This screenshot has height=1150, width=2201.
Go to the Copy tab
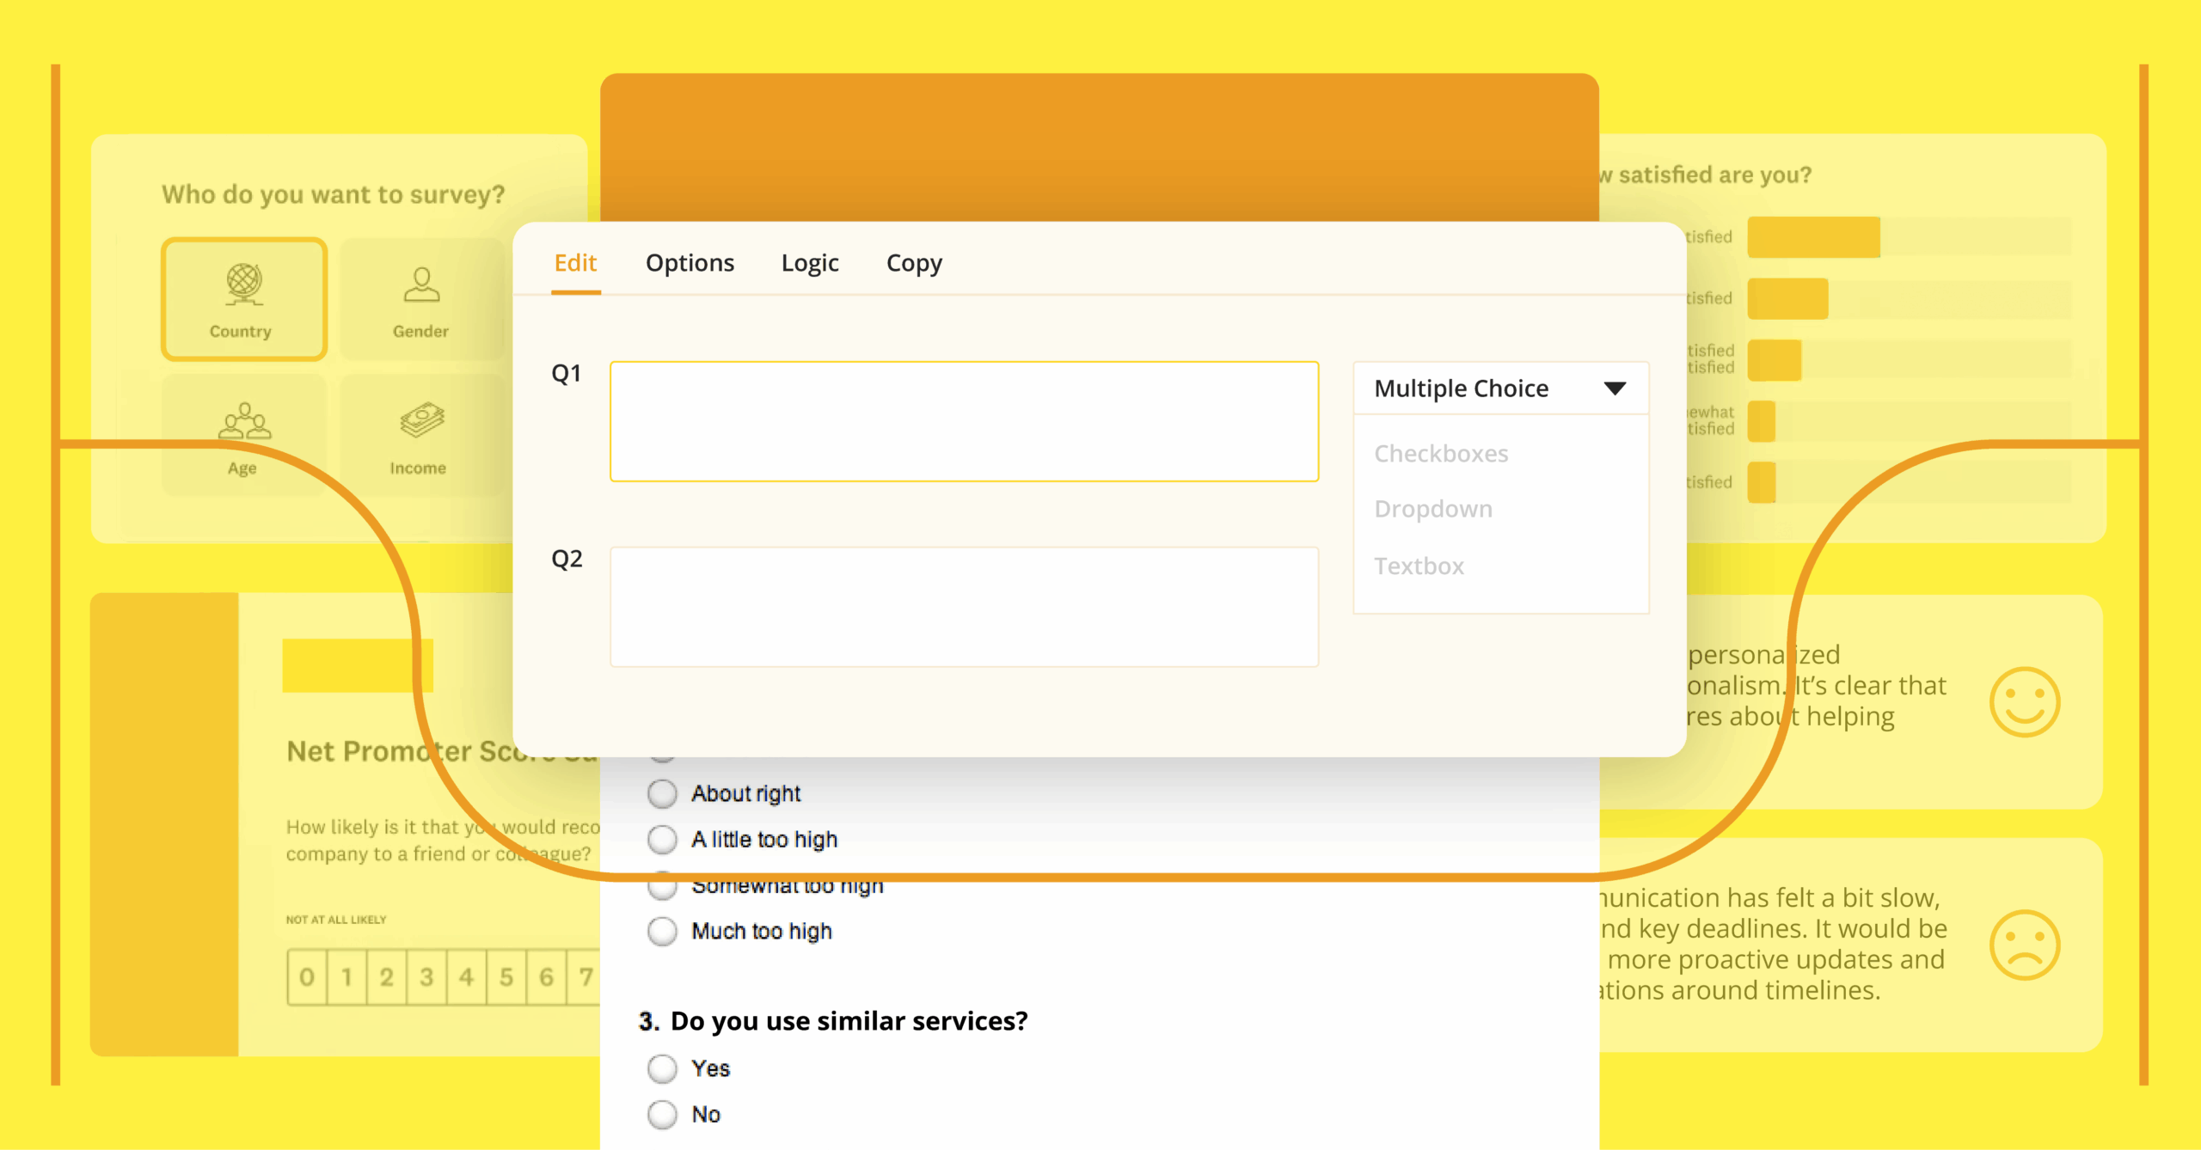point(914,263)
